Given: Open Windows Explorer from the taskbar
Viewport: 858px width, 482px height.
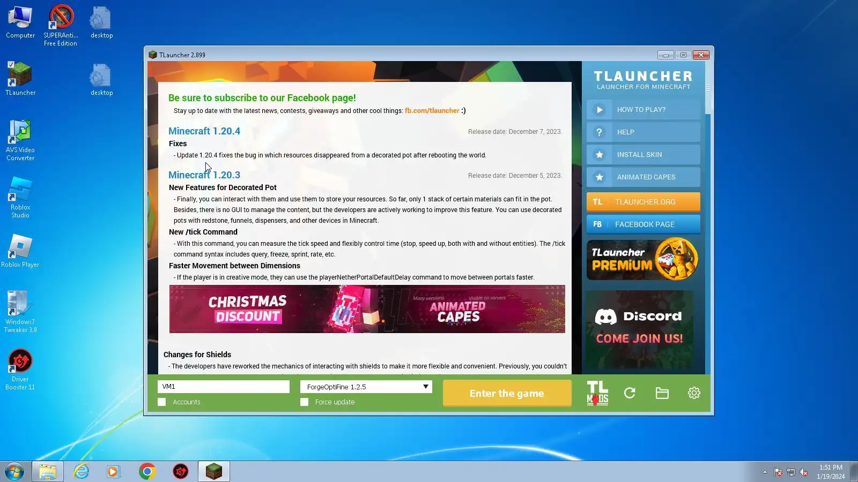Looking at the screenshot, I should tap(48, 472).
